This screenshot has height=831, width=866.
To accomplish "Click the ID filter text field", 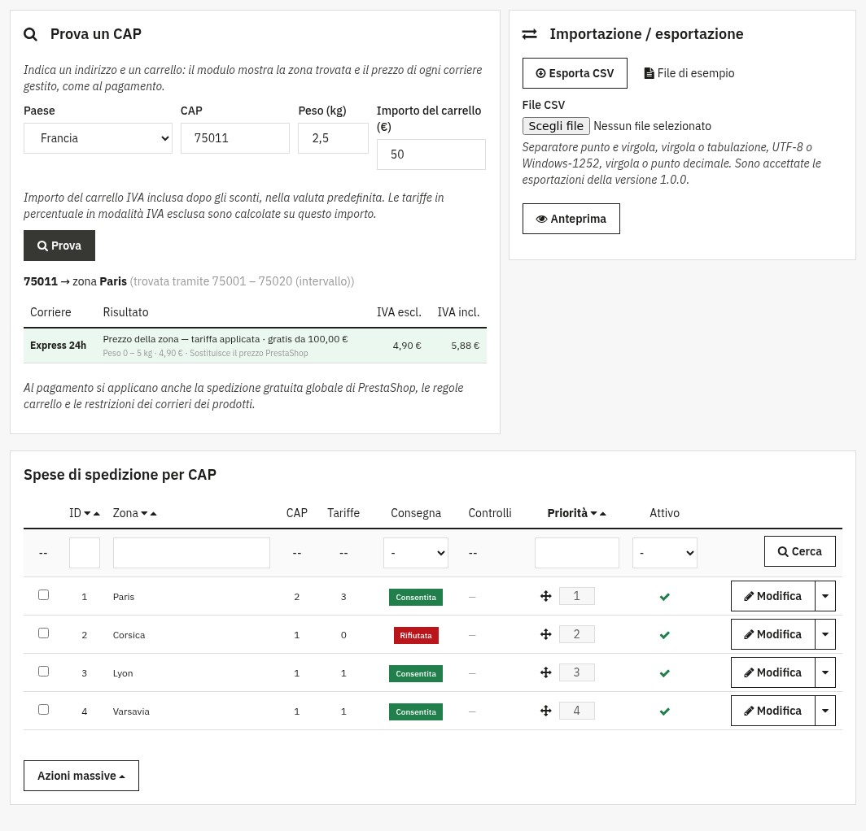I will (85, 553).
